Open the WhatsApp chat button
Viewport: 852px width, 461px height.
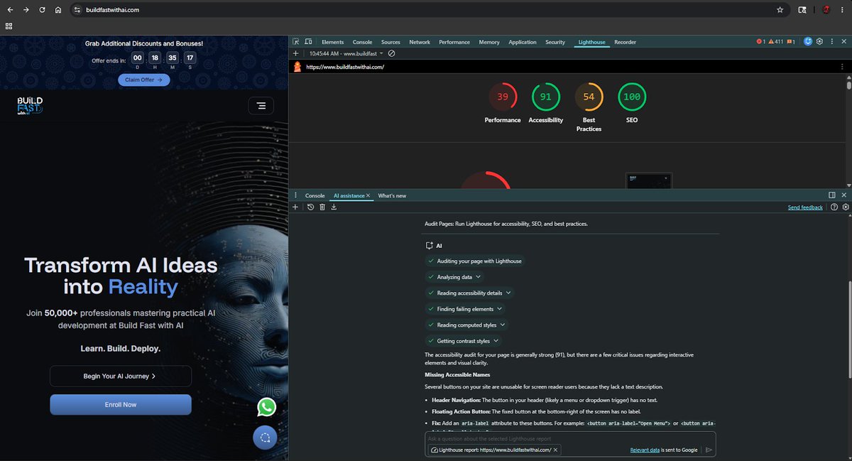[x=267, y=406]
